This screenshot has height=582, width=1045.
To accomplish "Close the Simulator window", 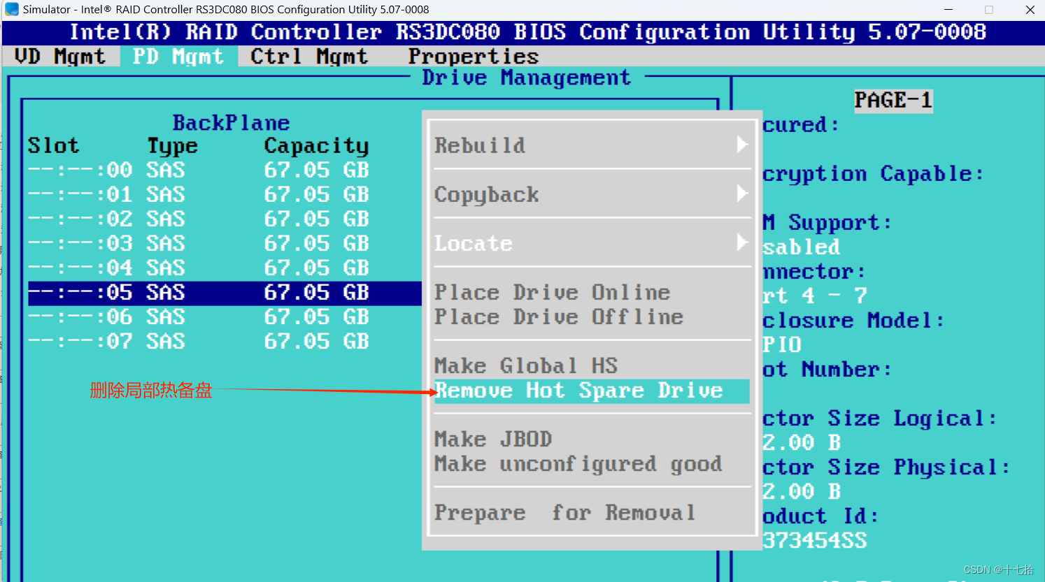I will pos(1030,10).
